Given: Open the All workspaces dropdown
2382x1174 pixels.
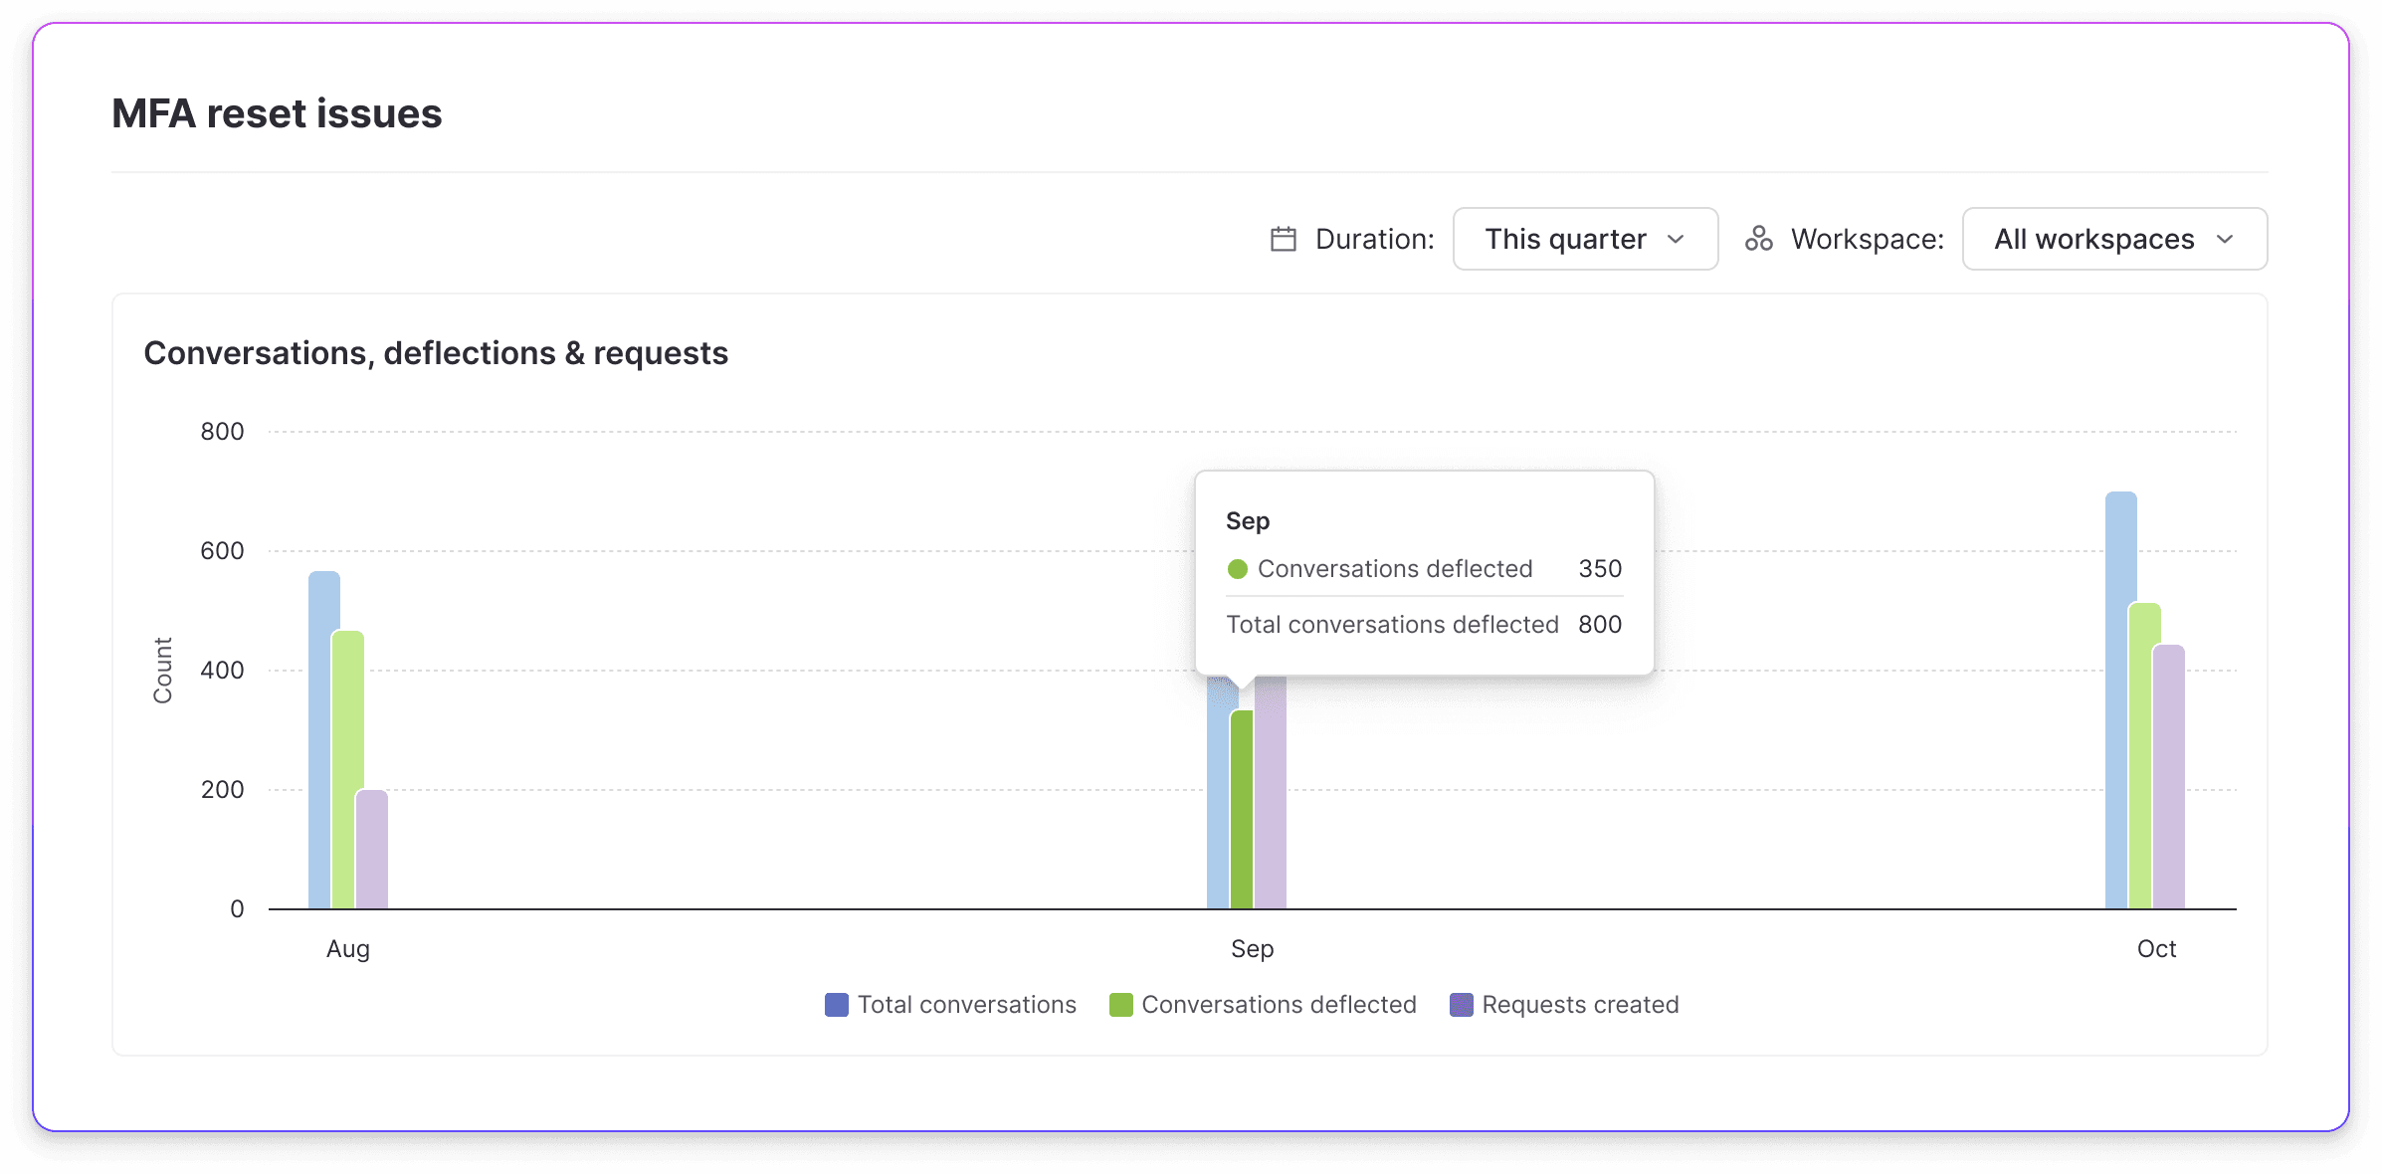Looking at the screenshot, I should click(x=2114, y=239).
